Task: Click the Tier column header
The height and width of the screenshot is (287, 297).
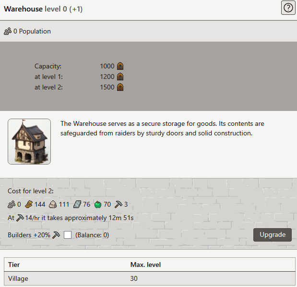Action: tap(14, 265)
